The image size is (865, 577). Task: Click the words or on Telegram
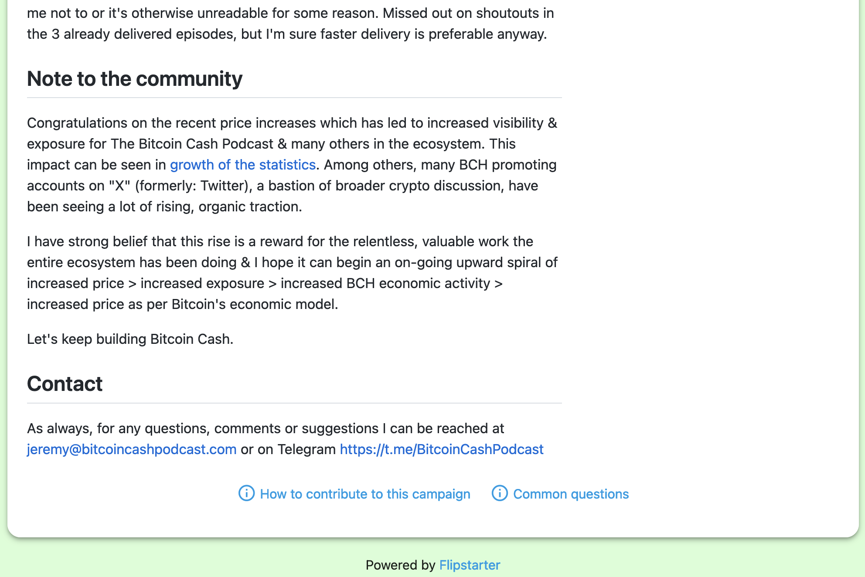coord(288,449)
